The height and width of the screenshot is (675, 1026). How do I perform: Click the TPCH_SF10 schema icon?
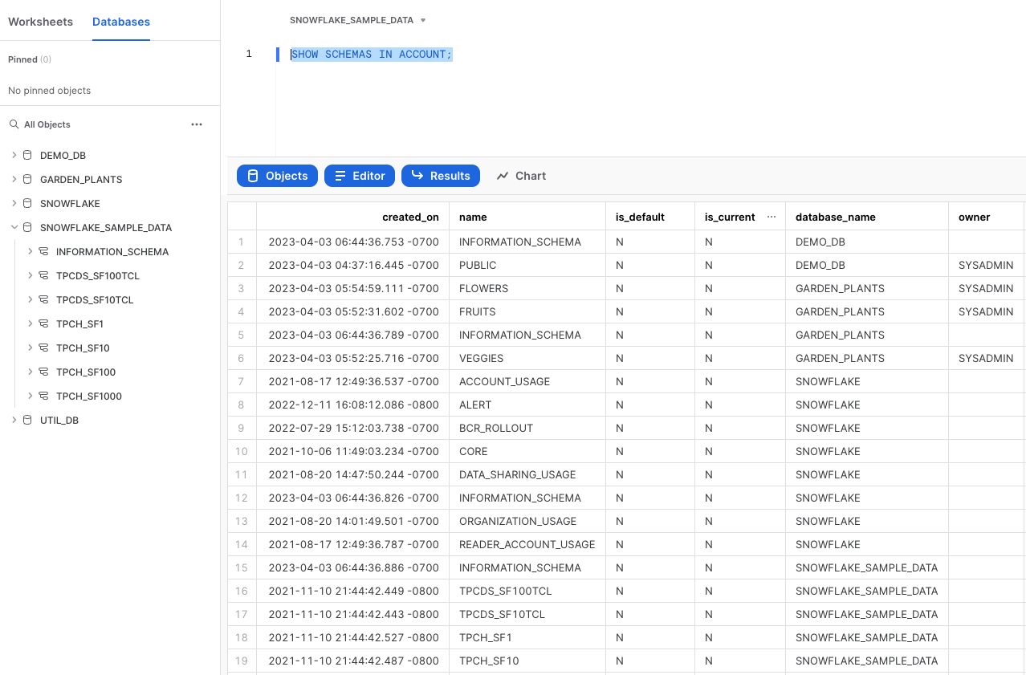[43, 348]
